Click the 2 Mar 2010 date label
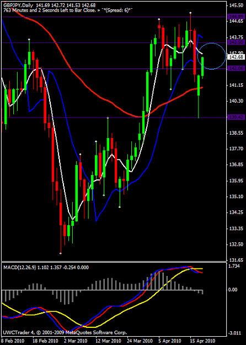 click(x=76, y=340)
